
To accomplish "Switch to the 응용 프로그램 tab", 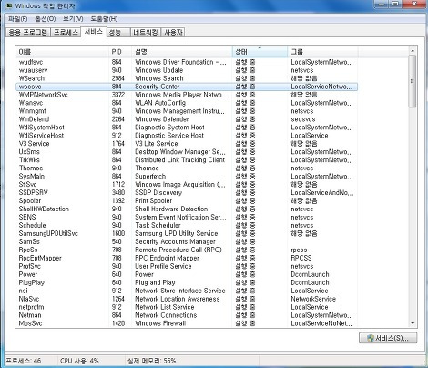I will (x=28, y=32).
